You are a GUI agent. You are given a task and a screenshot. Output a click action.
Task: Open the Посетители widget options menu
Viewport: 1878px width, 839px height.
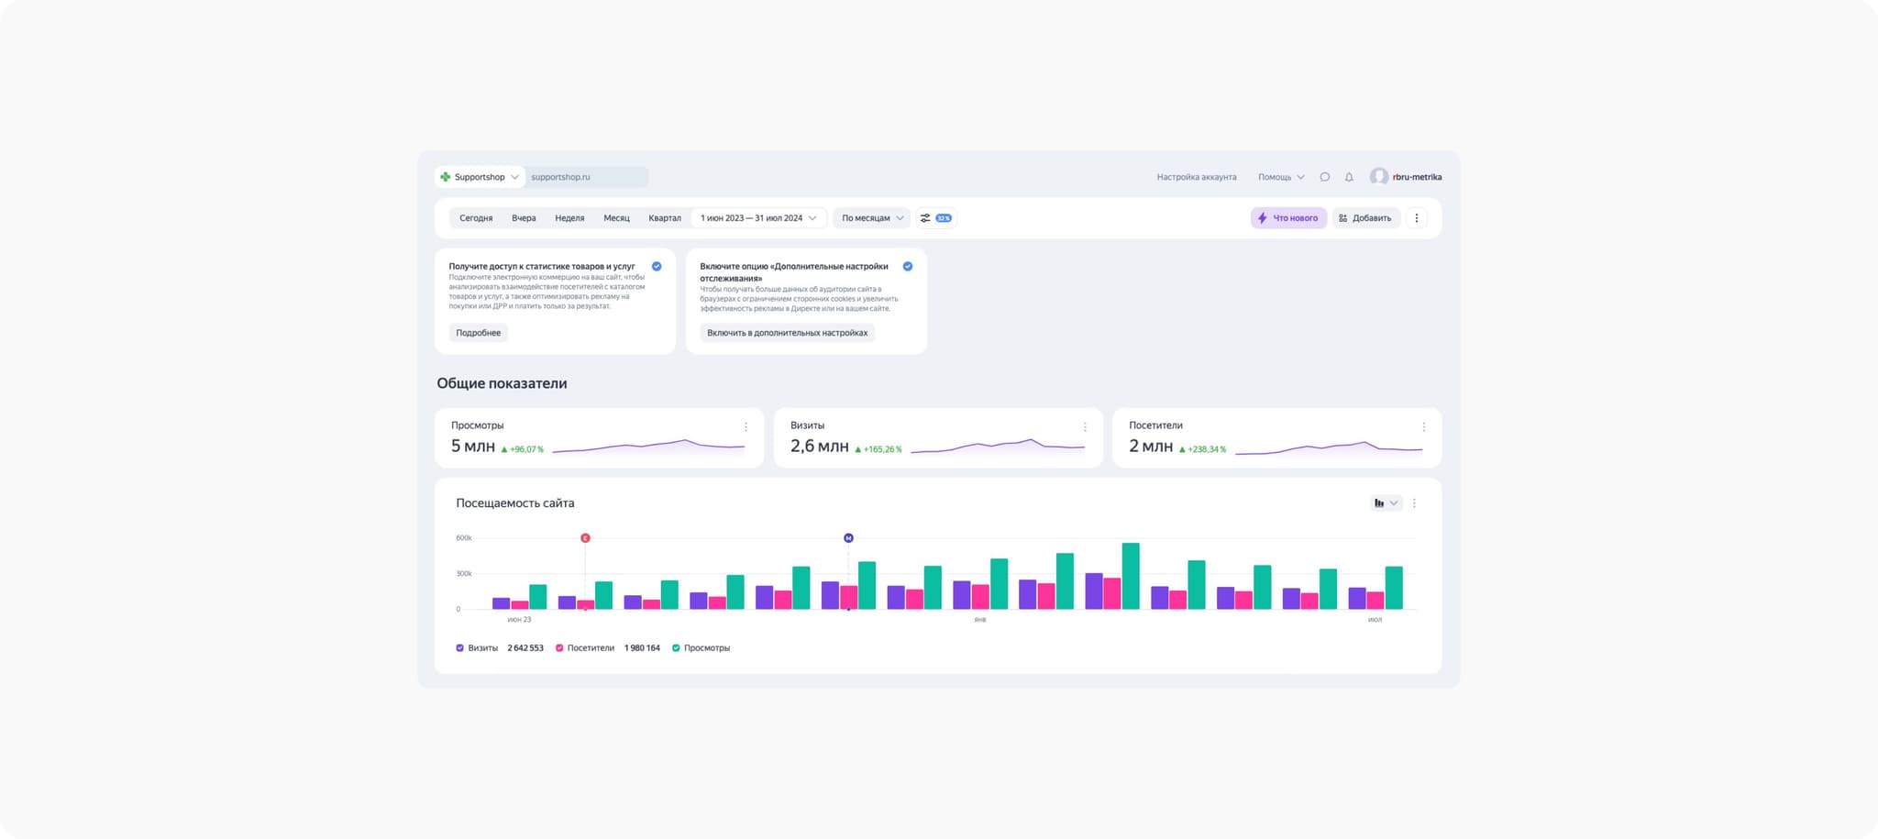click(x=1423, y=427)
